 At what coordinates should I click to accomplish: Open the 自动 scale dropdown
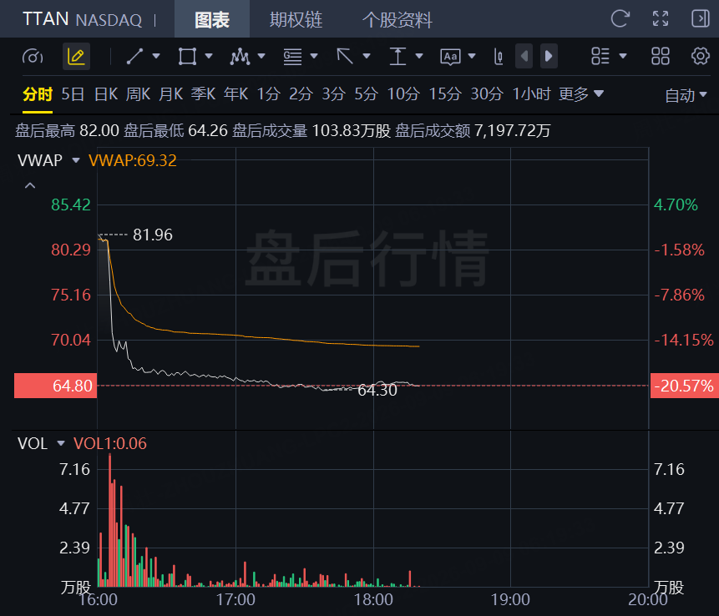pos(686,95)
